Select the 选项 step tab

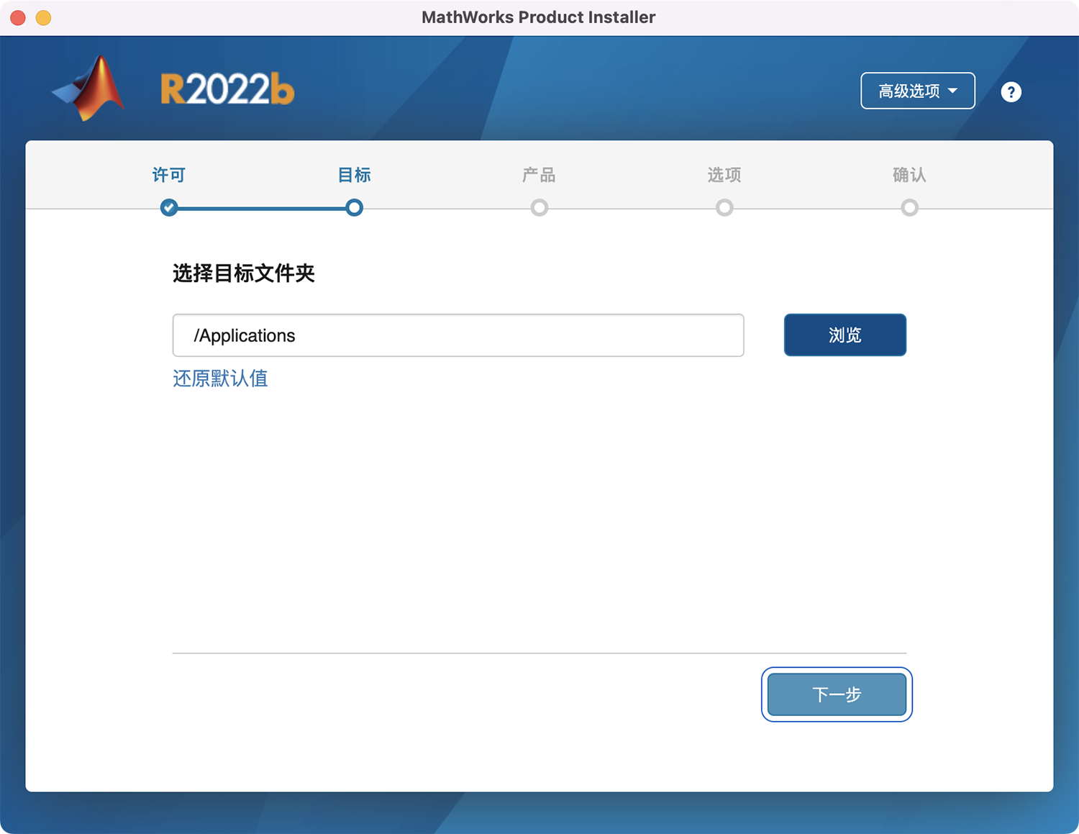tap(724, 175)
